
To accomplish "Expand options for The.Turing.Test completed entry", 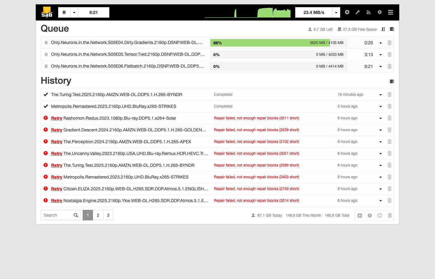I will point(380,95).
